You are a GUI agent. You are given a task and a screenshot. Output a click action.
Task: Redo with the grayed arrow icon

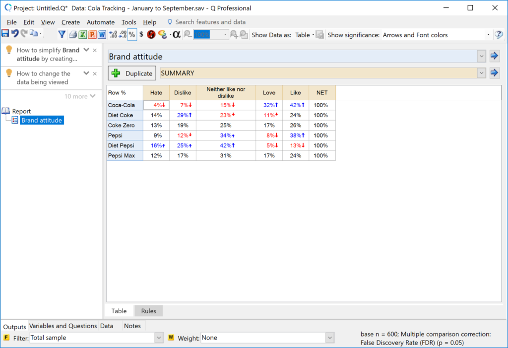(24, 34)
